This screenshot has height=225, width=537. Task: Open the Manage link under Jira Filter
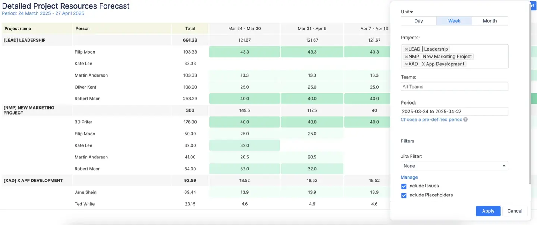point(409,177)
